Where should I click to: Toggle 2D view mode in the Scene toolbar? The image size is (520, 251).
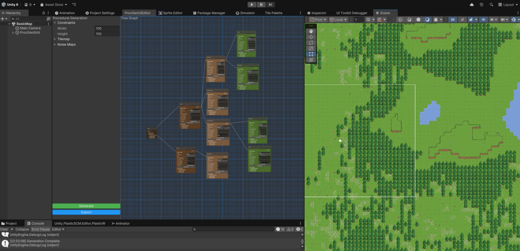click(453, 19)
